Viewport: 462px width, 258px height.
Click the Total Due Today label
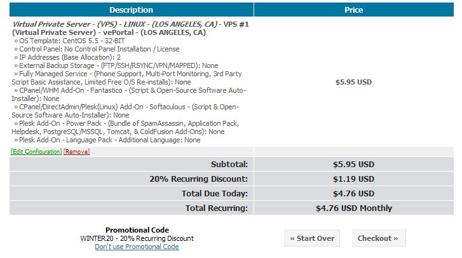[215, 193]
